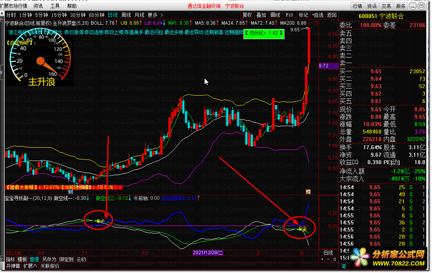This screenshot has height=273, width=432.
Task: Click the 600051 宁波联合 stock title
Action: point(381,16)
